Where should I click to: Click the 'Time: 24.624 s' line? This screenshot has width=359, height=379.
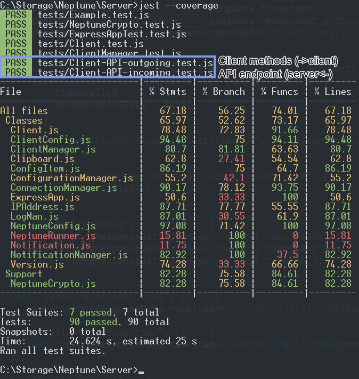99,341
